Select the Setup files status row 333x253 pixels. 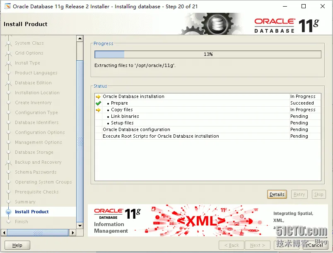[208, 123]
